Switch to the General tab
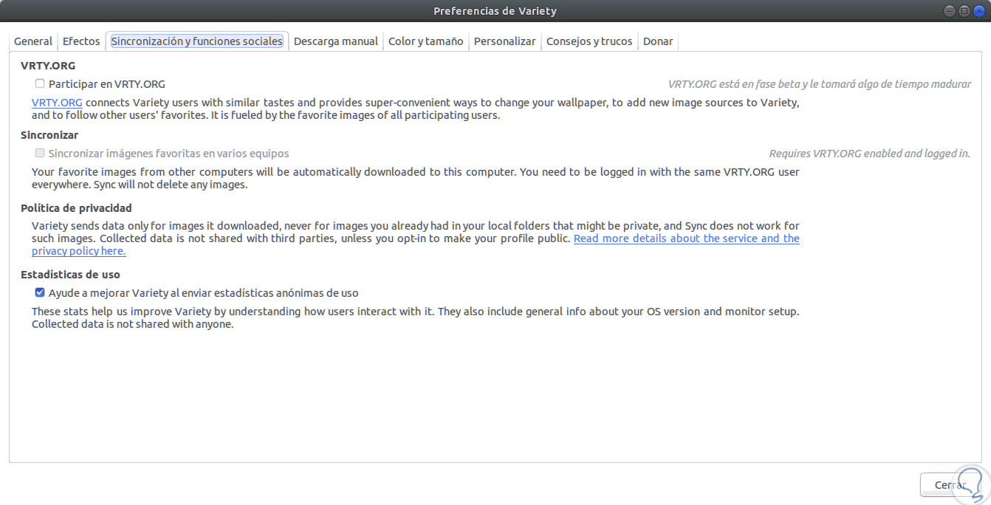The height and width of the screenshot is (505, 991). coord(33,41)
